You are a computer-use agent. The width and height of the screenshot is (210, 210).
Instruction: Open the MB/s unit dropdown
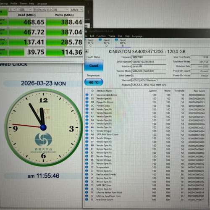click(76, 10)
